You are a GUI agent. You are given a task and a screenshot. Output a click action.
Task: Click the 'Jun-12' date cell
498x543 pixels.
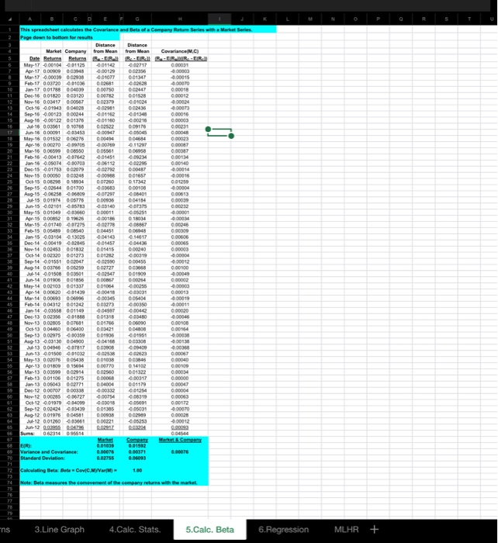(33, 427)
